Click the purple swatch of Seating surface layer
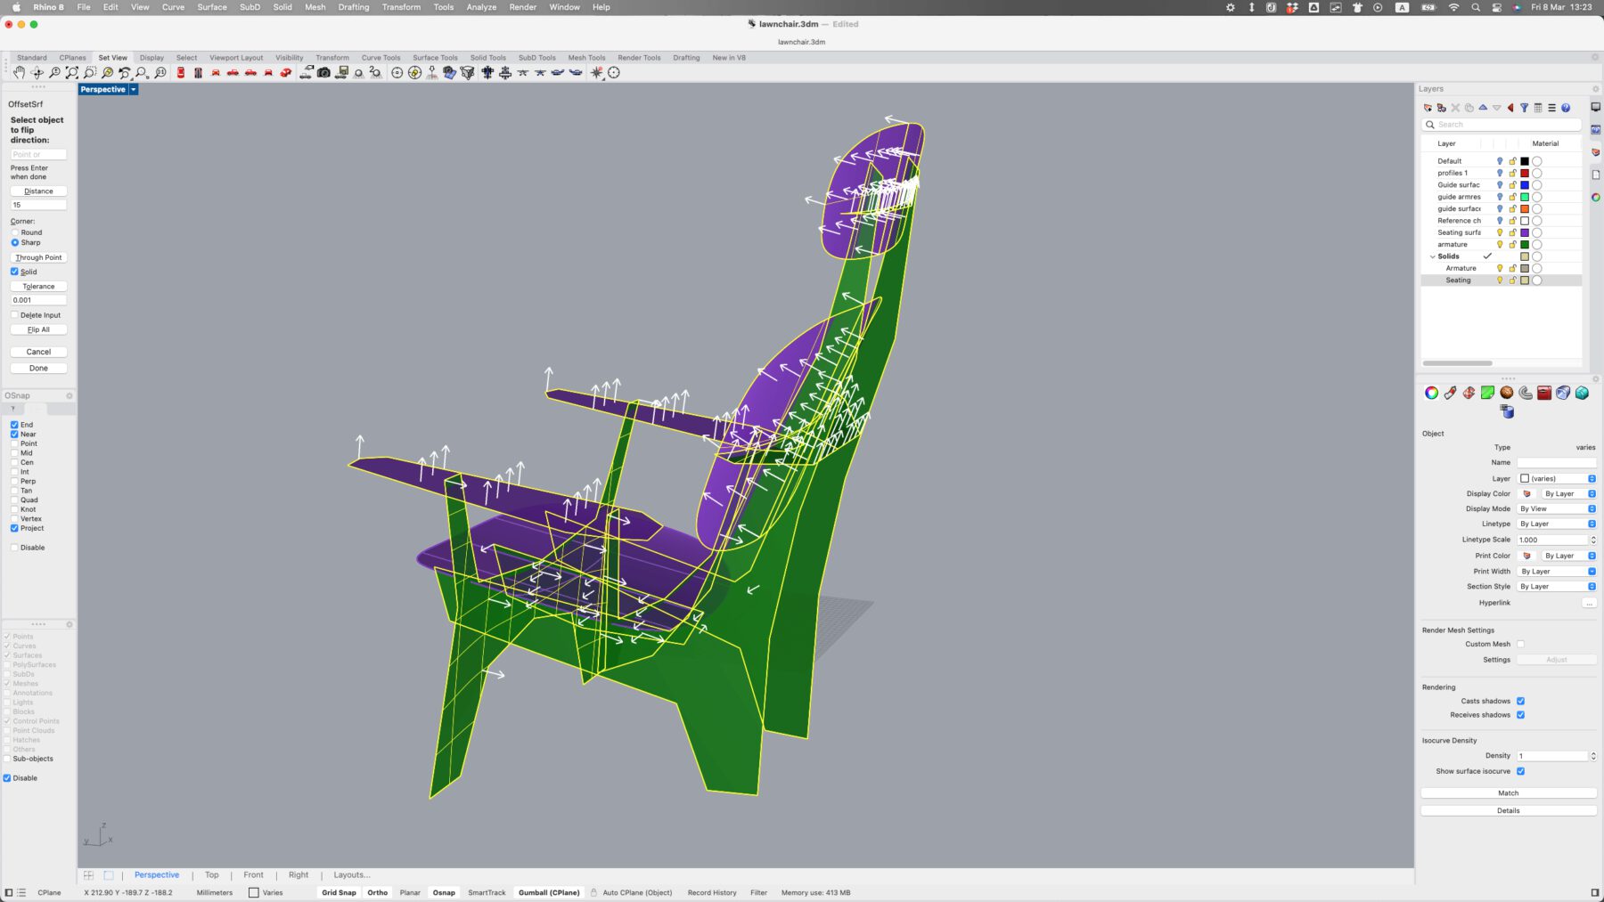1604x902 pixels. 1524,232
